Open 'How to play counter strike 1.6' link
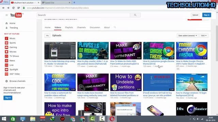The height and width of the screenshot is (122, 218). (92, 62)
